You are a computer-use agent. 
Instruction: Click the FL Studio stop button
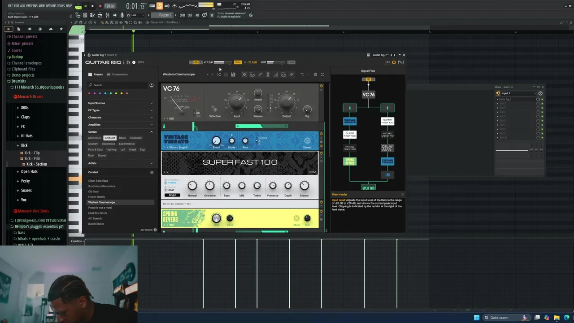click(92, 6)
